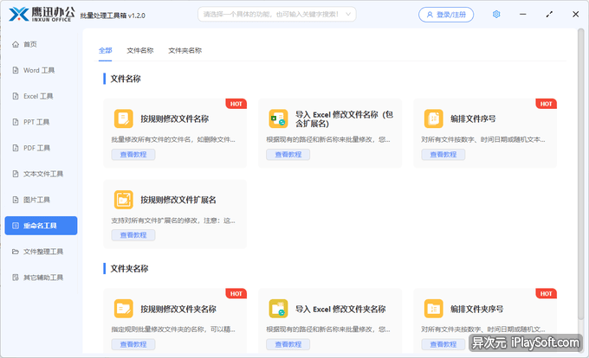Click the Word 工具 document icon
The image size is (589, 358).
16,70
